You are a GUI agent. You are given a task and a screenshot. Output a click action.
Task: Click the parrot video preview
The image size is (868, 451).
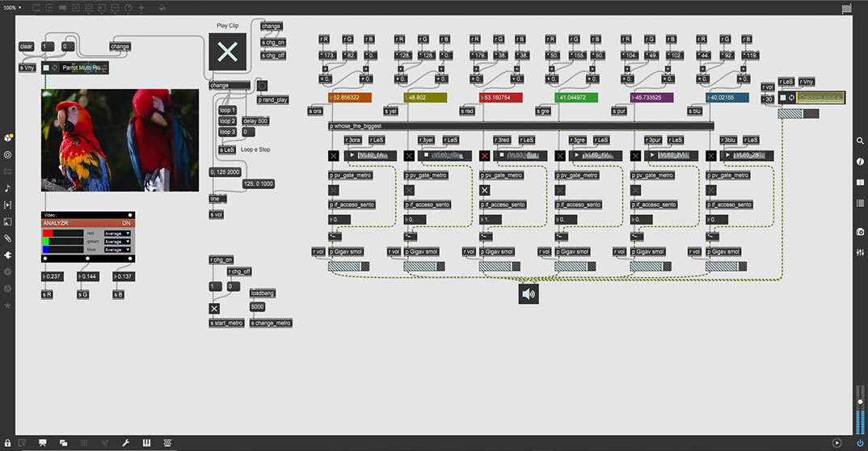click(120, 140)
